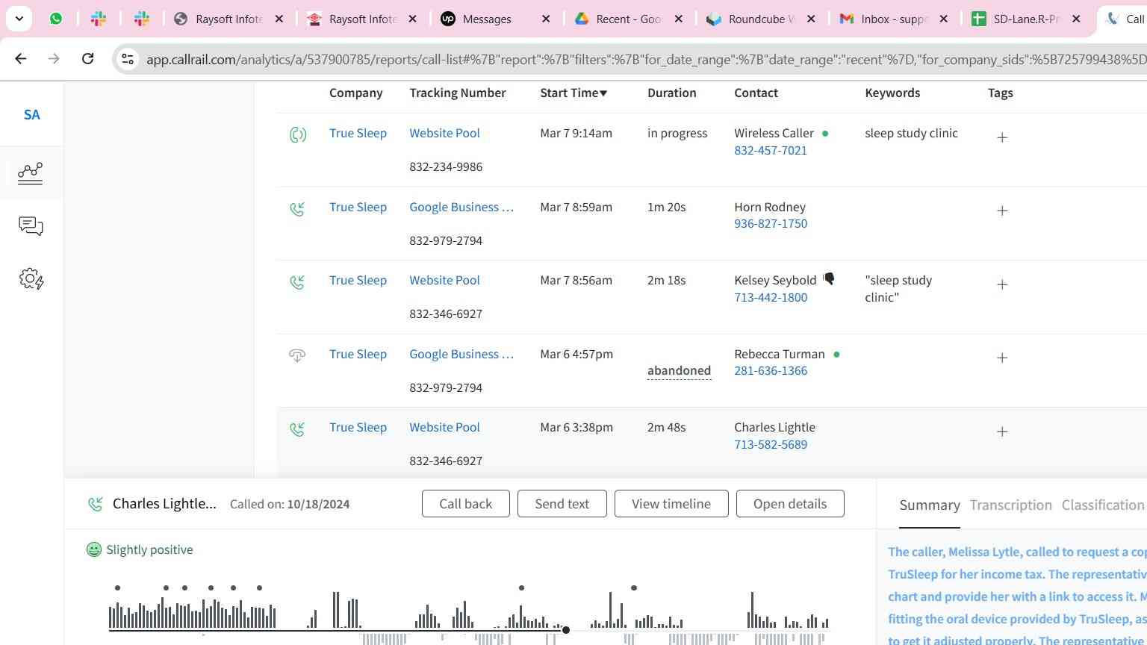Open the Analytics sidebar icon
This screenshot has width=1147, height=645.
[x=31, y=173]
